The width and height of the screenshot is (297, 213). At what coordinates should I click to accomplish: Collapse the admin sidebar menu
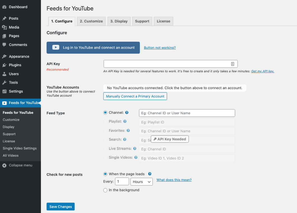tap(17, 165)
